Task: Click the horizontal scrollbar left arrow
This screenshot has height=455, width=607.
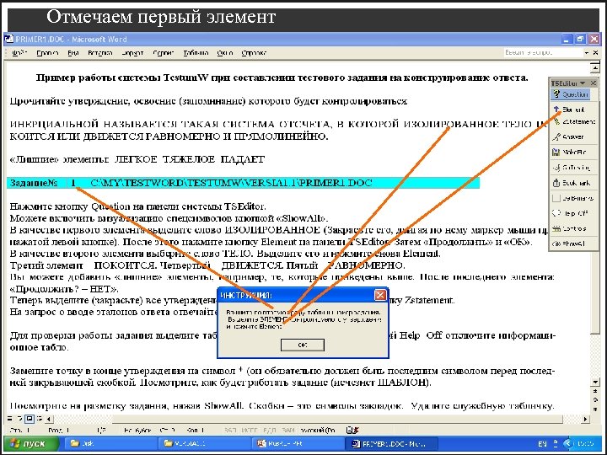Action: tap(48, 419)
